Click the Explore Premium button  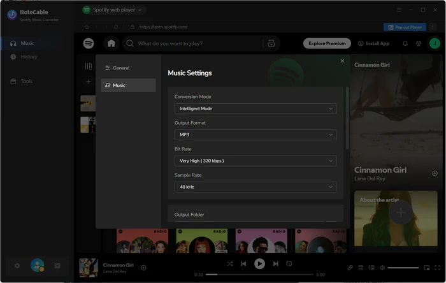(x=327, y=43)
